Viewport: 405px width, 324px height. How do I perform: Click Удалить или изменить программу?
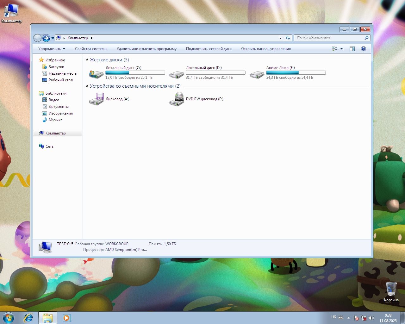(x=146, y=49)
